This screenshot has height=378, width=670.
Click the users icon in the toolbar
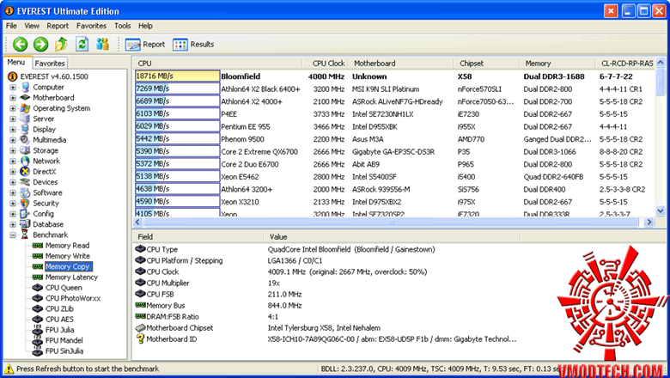[x=103, y=44]
